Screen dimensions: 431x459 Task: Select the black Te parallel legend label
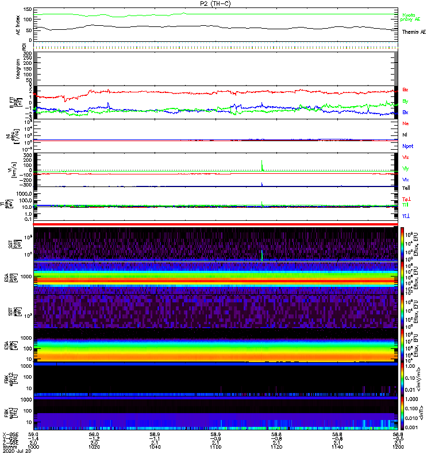pyautogui.click(x=406, y=188)
